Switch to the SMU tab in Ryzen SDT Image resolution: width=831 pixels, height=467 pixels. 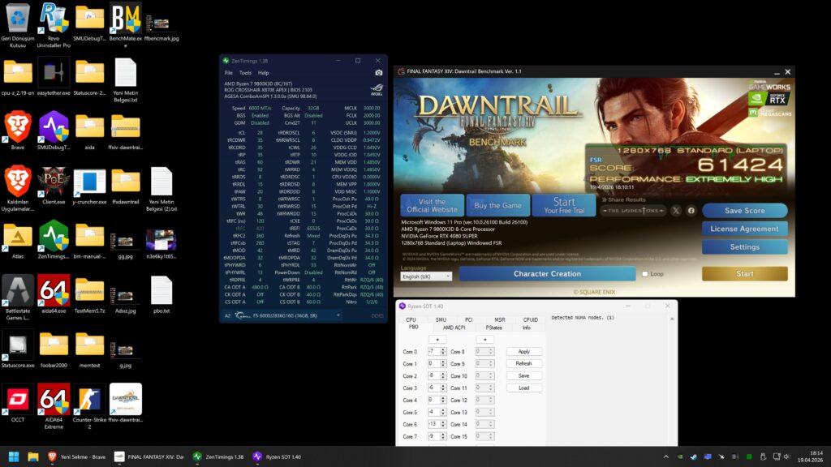pos(441,319)
